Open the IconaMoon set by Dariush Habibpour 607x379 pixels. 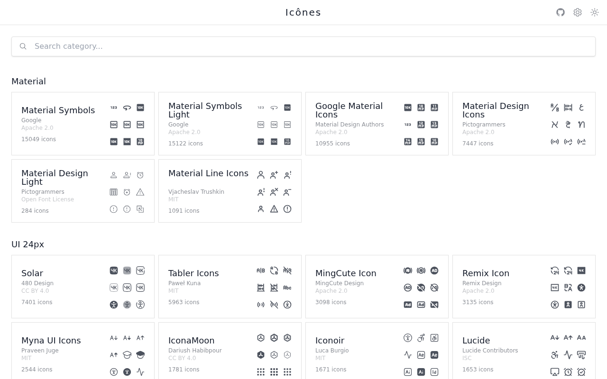(191, 340)
